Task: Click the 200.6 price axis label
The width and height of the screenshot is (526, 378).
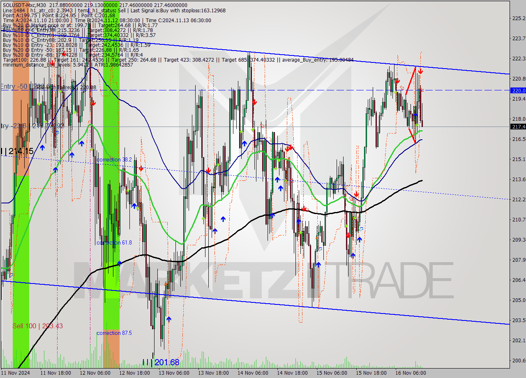Action: tap(518, 360)
